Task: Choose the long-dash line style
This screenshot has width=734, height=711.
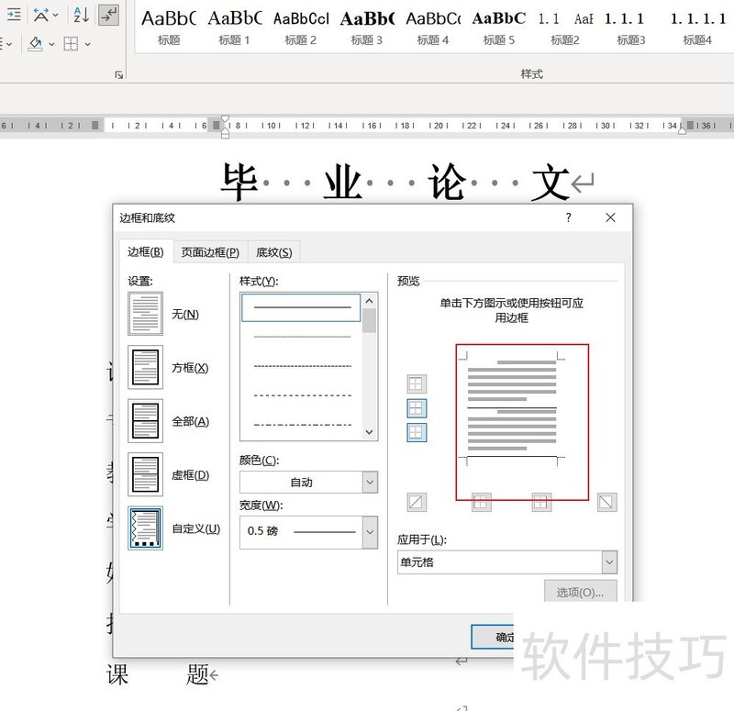Action: (x=302, y=395)
